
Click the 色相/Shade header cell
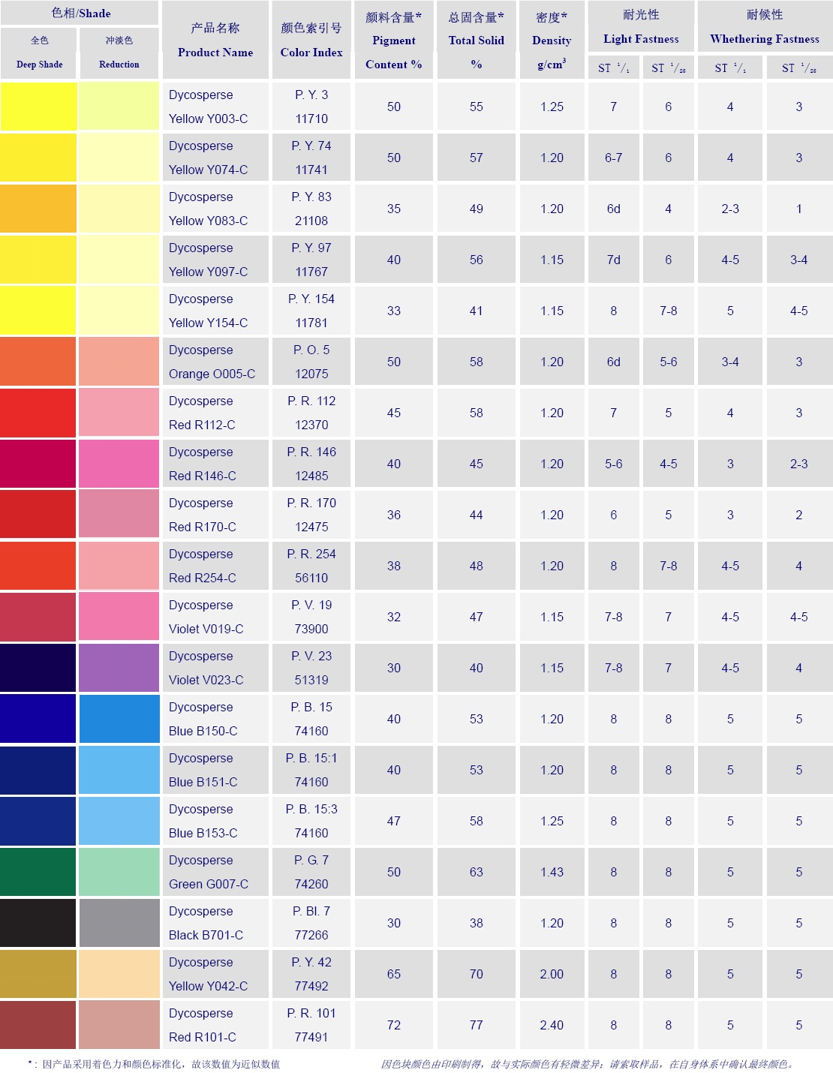tap(80, 13)
